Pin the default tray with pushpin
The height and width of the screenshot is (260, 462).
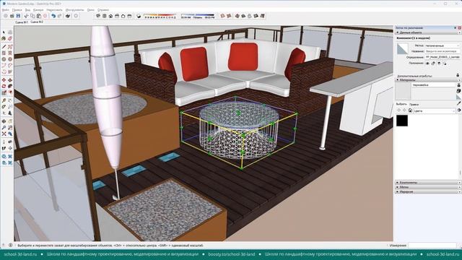pos(456,27)
